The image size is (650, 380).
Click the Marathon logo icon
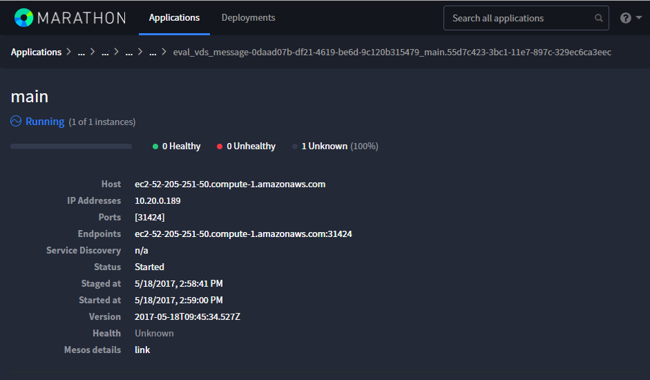point(23,18)
